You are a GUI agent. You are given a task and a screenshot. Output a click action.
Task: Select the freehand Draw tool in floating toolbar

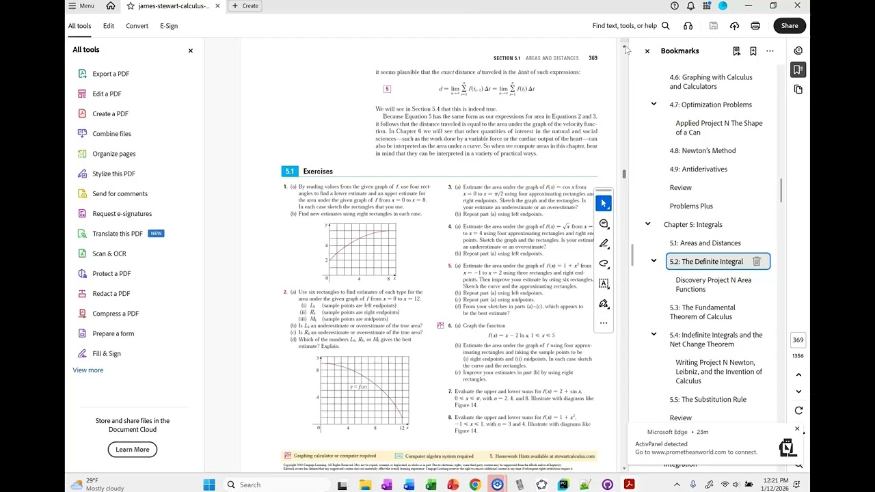(x=604, y=263)
